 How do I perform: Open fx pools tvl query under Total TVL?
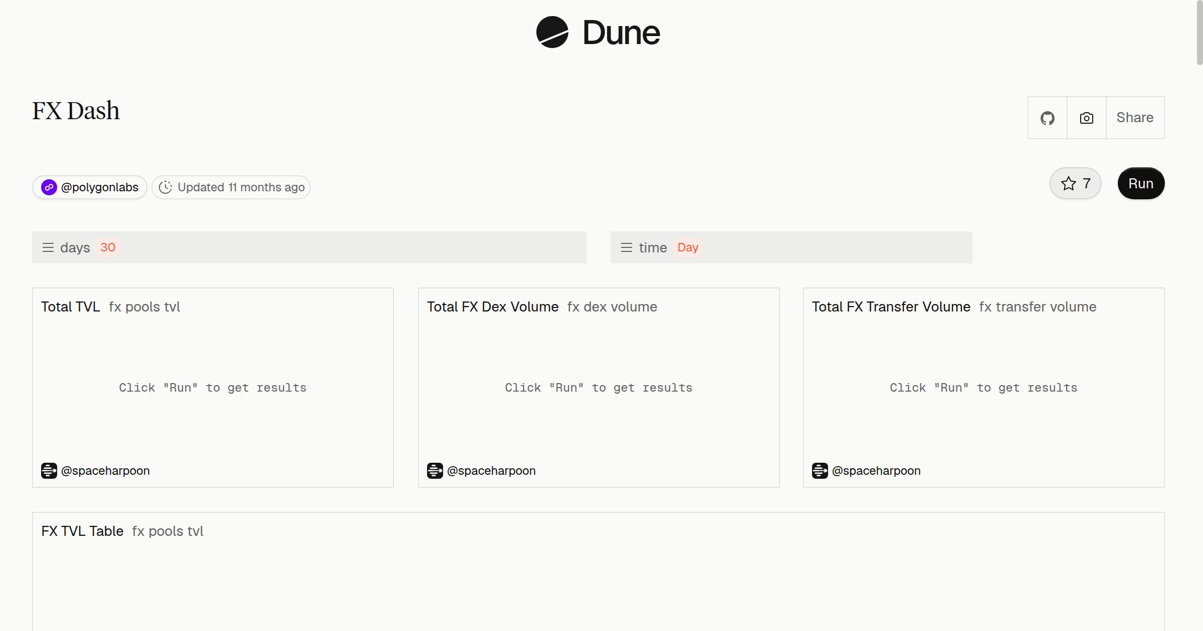coord(144,306)
